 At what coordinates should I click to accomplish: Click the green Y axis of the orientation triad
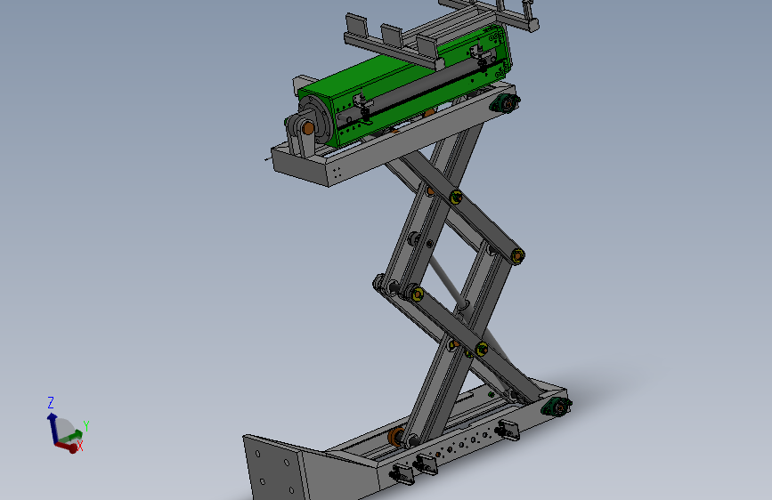point(72,436)
